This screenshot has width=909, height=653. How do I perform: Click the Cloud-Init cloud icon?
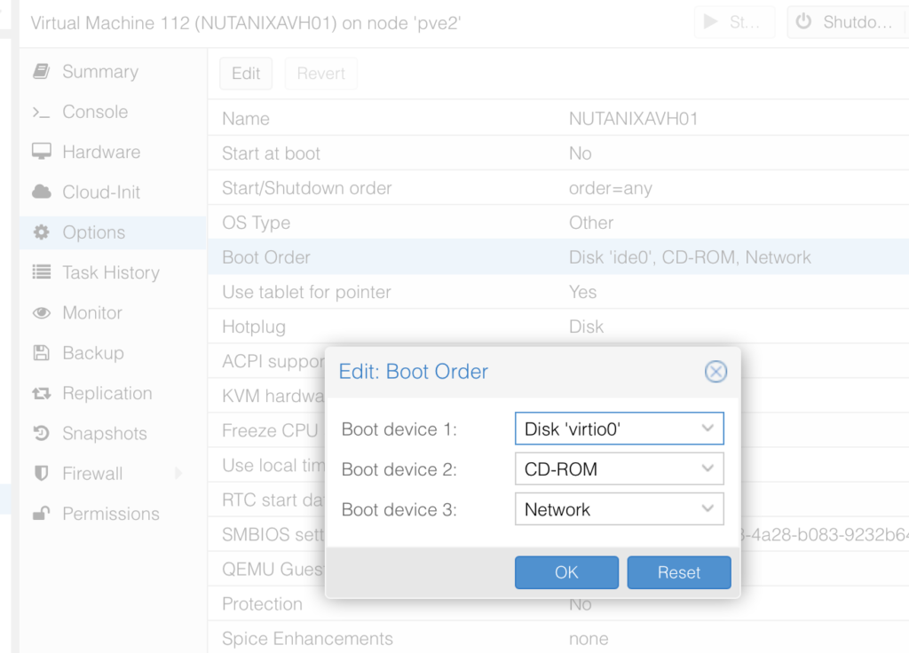43,192
